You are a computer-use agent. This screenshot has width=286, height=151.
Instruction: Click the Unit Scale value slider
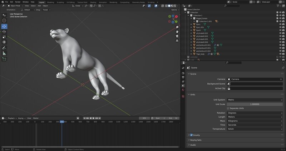255,104
